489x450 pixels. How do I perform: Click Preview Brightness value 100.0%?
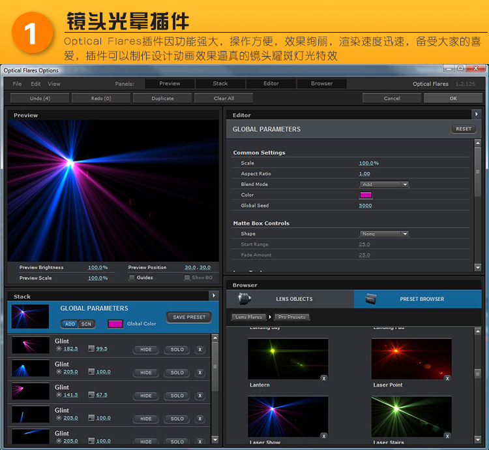tap(98, 268)
